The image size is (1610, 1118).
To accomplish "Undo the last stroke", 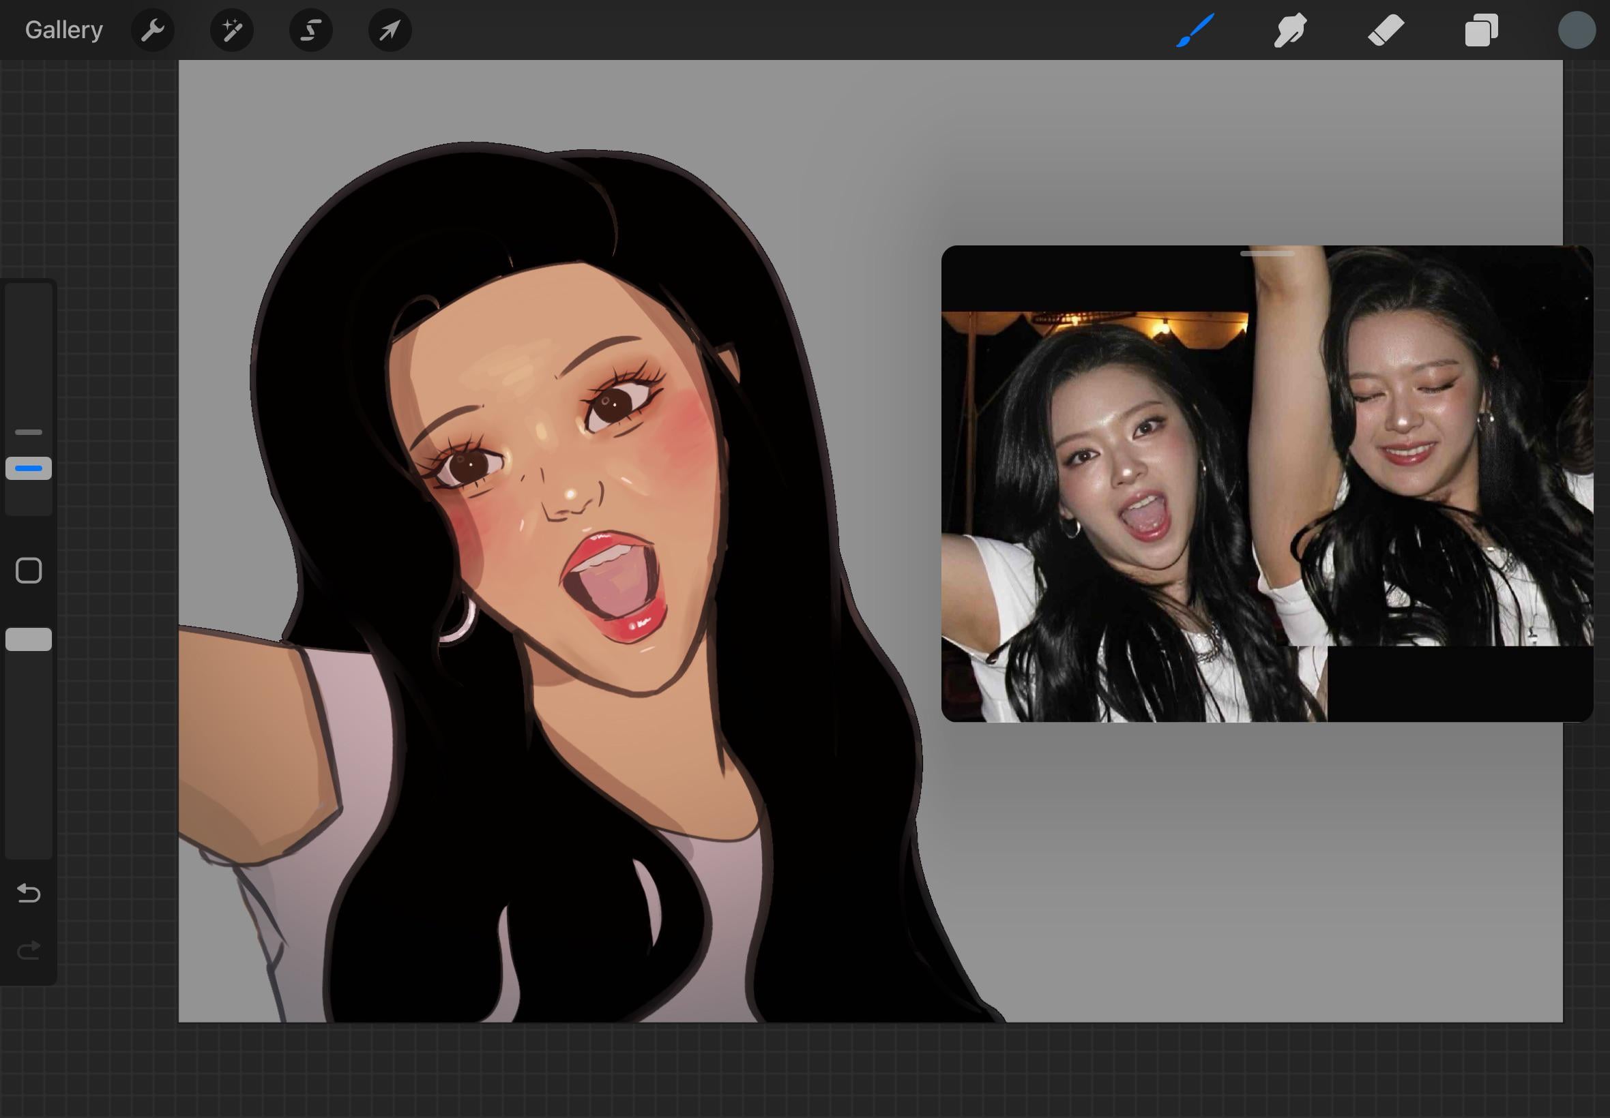I will [29, 893].
